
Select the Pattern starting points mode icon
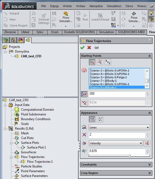coord(92,62)
